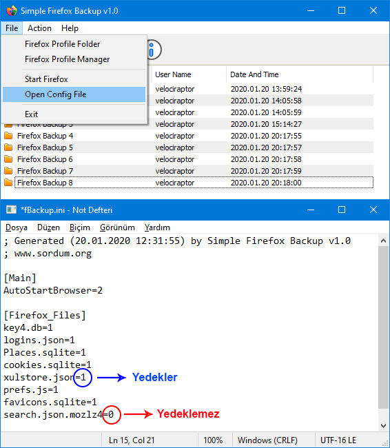390x448 pixels.
Task: Place cursor on the logins.json=1 line
Action: [39, 340]
